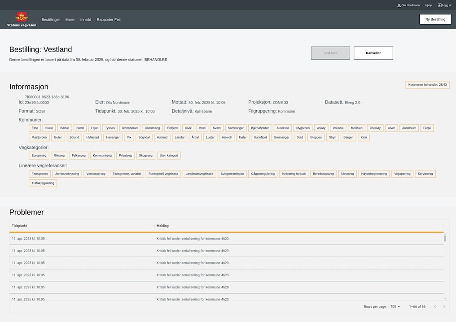Select the Stord kommune chip
Screen dimensions: 456x322
click(x=80, y=128)
